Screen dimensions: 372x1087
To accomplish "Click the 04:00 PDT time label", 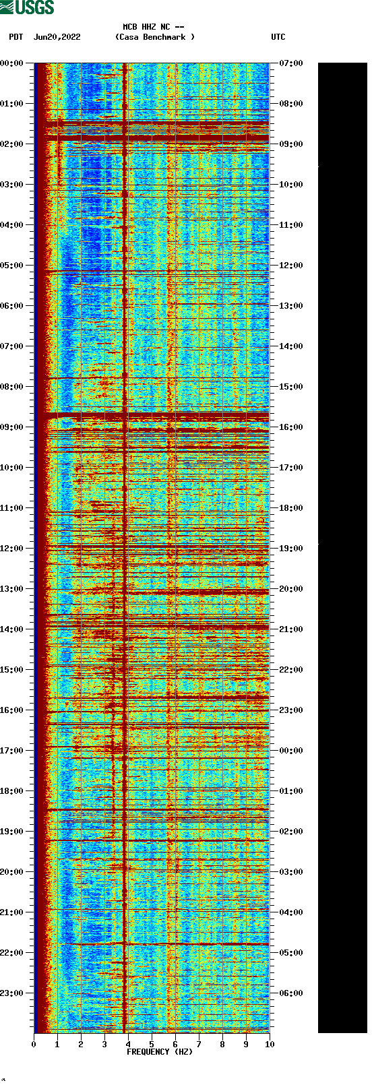I will tap(11, 225).
